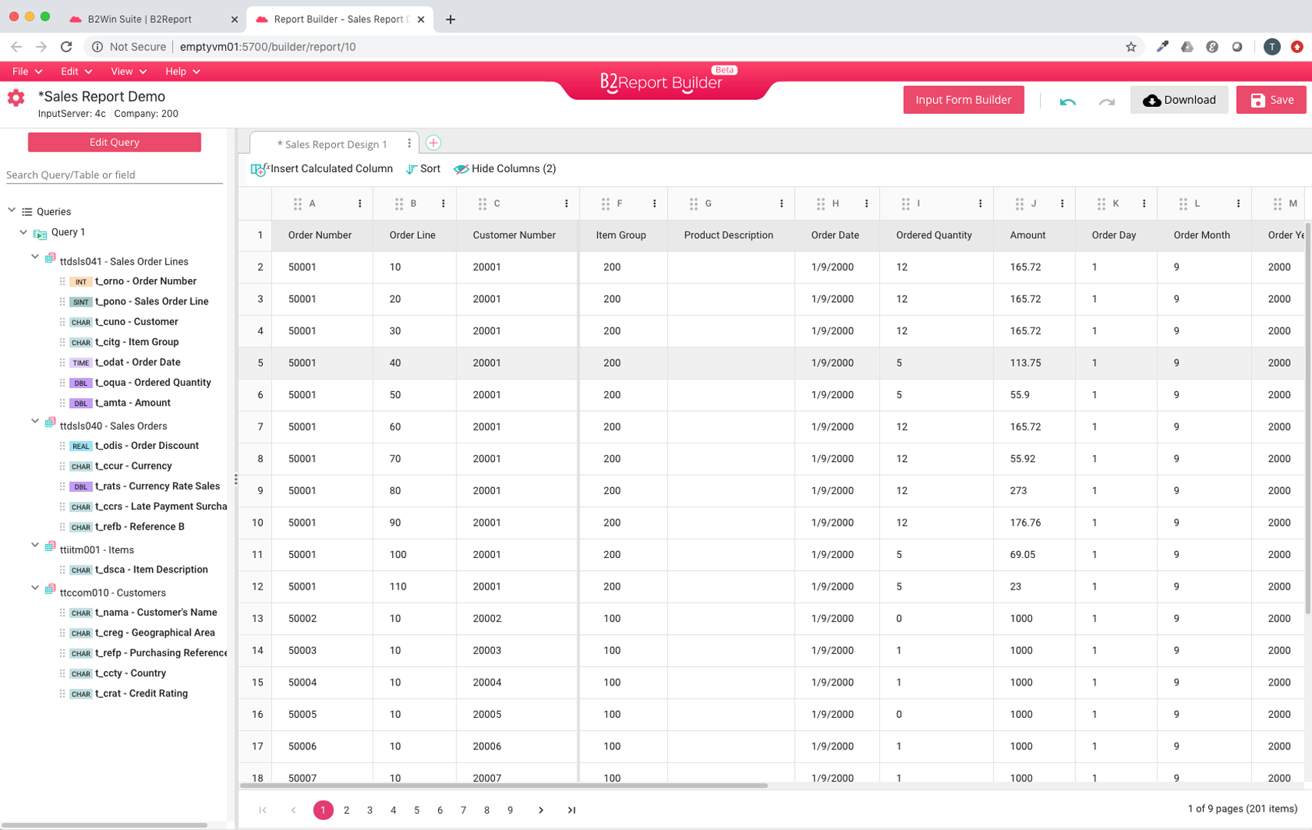Collapse ttiitm001 Items table
The width and height of the screenshot is (1312, 830).
[x=35, y=545]
